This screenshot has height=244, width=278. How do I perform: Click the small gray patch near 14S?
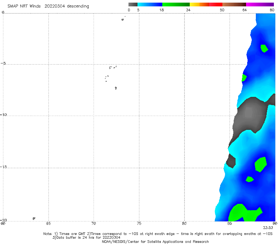tap(231, 161)
